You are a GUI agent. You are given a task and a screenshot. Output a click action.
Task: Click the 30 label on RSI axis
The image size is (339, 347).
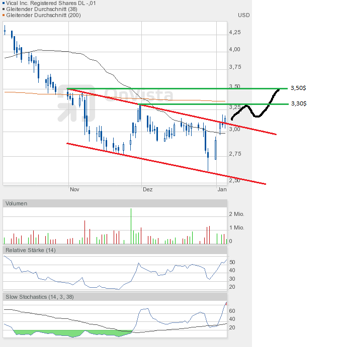(x=232, y=279)
